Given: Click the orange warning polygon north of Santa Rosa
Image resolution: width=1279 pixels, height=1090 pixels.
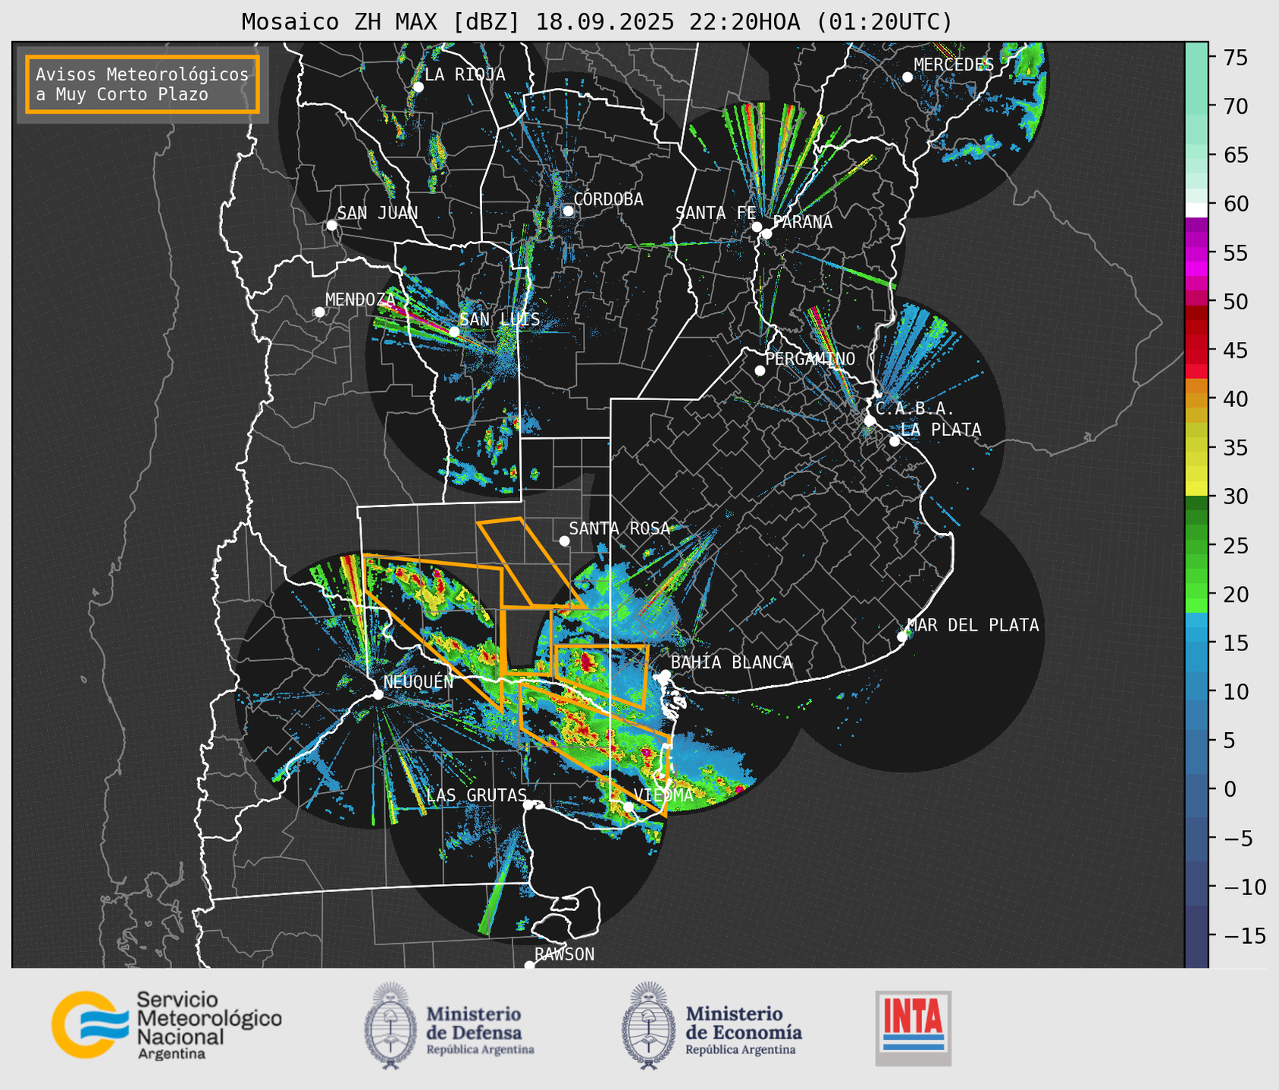Looking at the screenshot, I should pos(531,562).
